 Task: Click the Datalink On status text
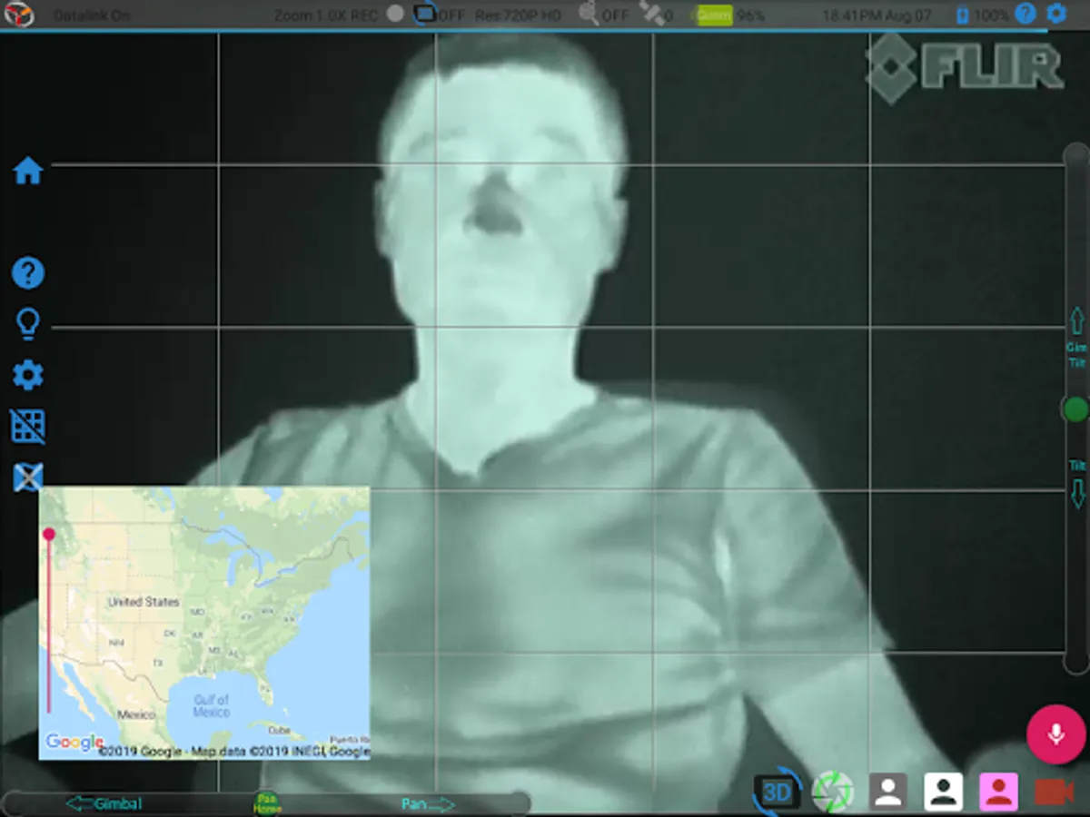(x=92, y=15)
